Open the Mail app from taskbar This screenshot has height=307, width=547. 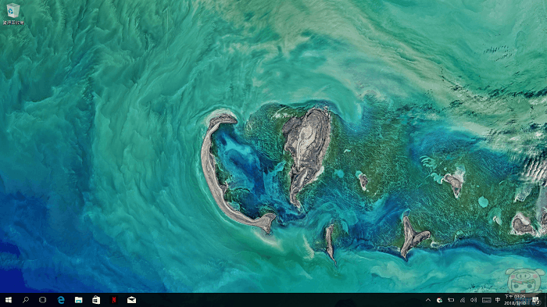tap(131, 300)
